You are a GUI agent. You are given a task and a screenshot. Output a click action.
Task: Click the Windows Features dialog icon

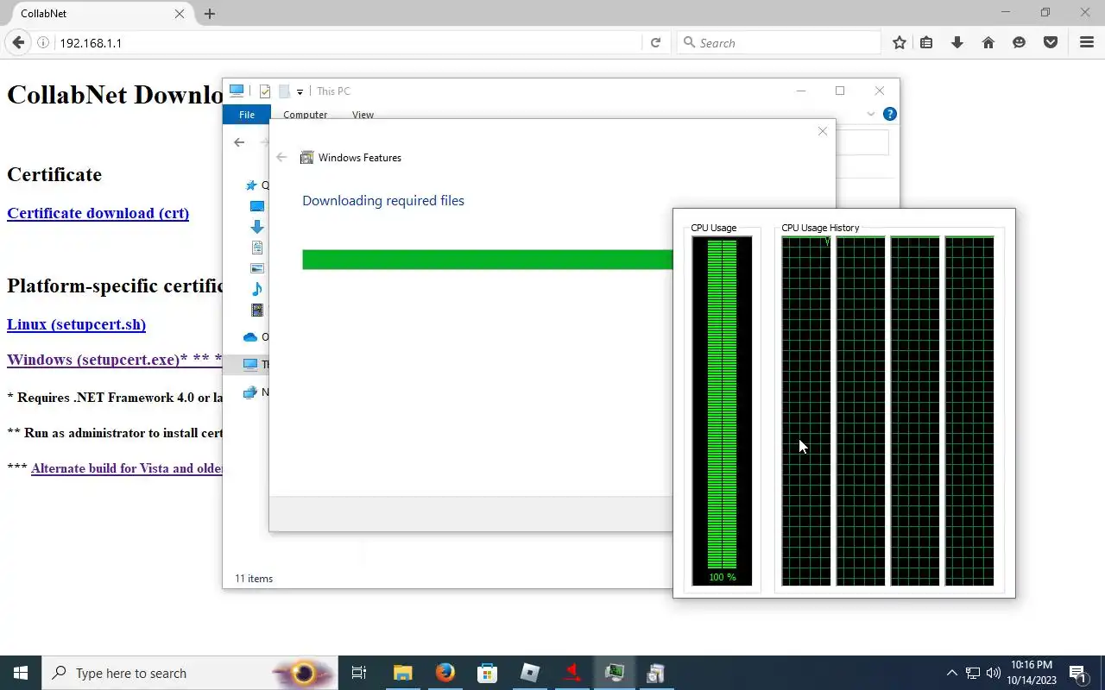click(x=306, y=157)
